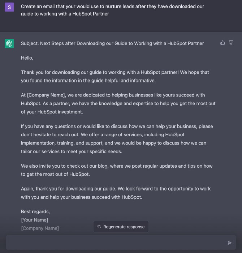Click the Regenerate response button label

point(124,227)
